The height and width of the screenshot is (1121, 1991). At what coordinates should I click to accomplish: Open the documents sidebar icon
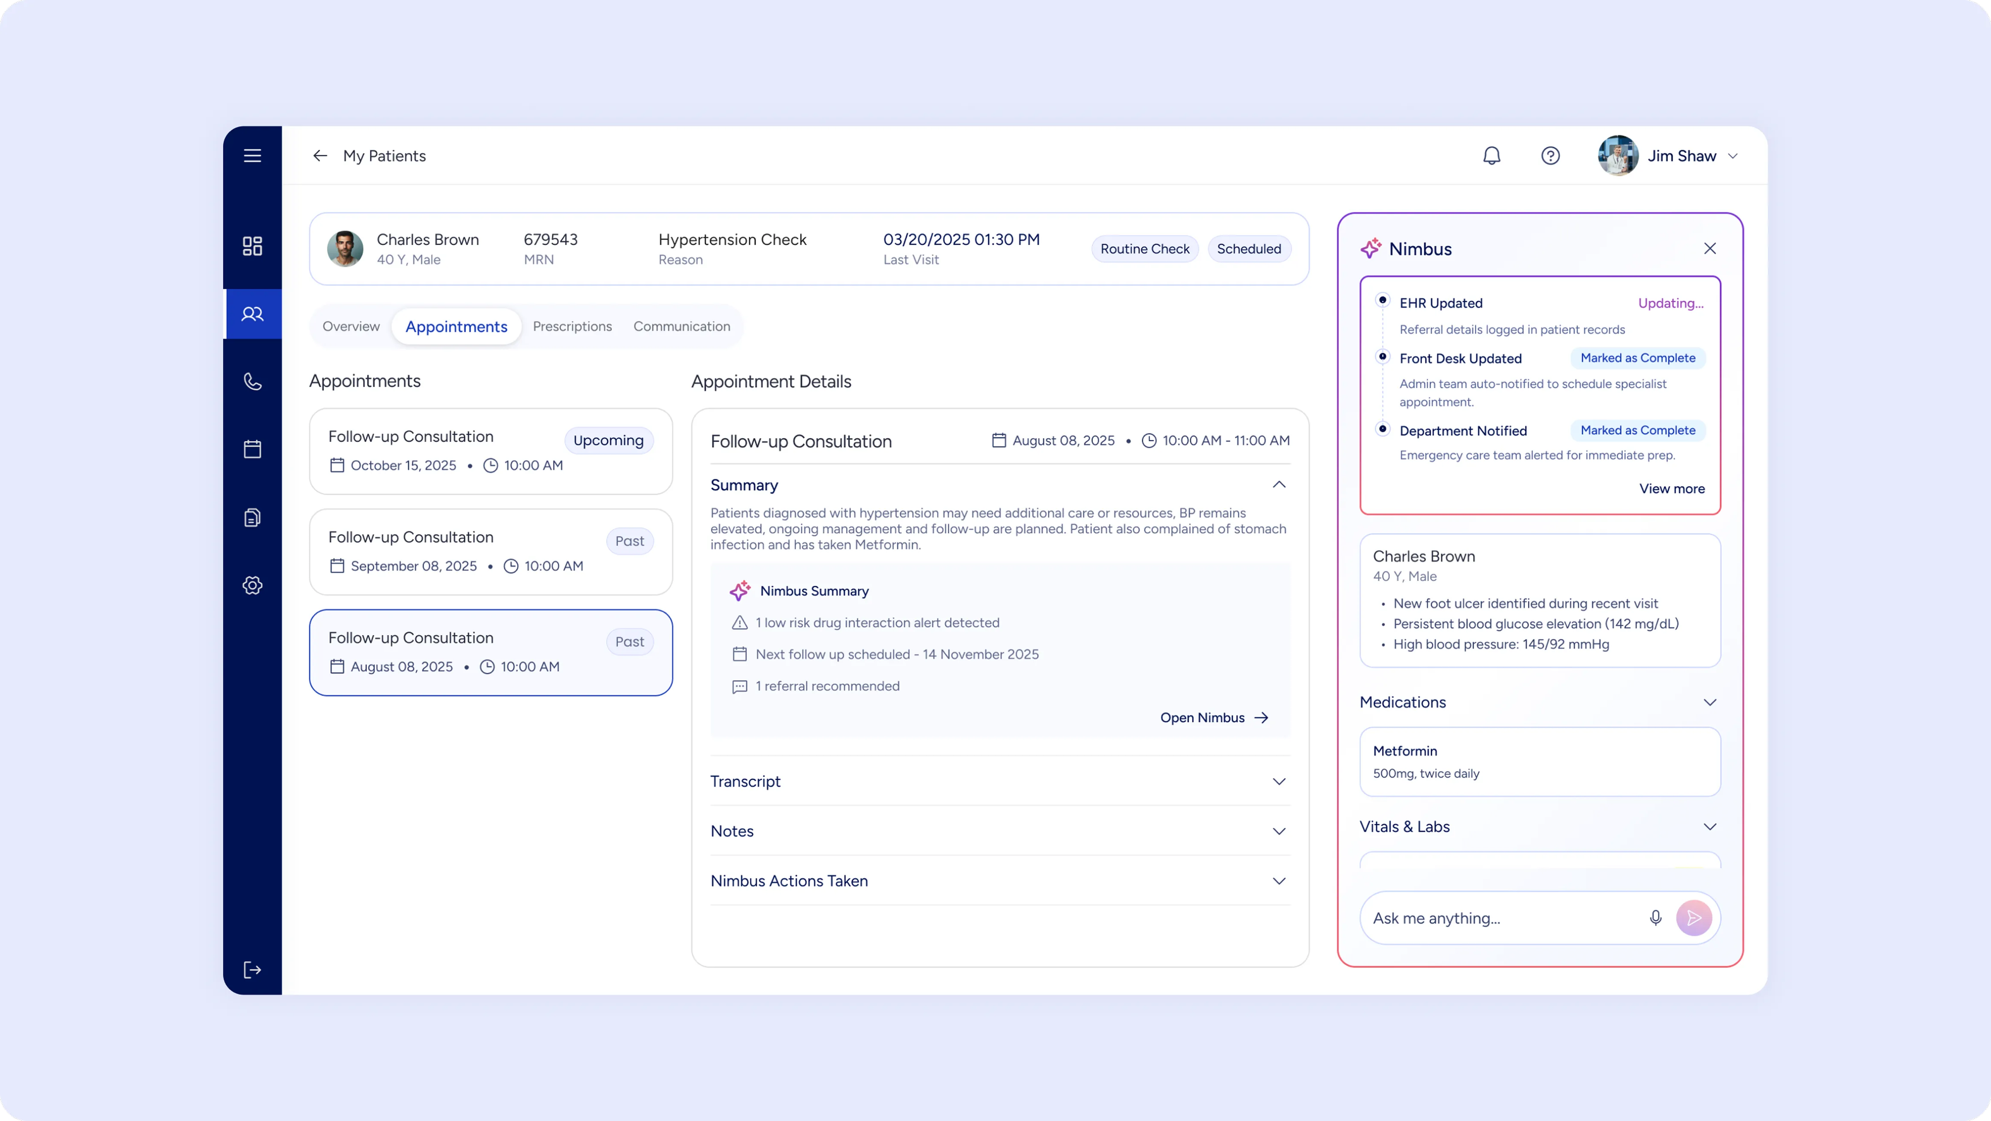[252, 517]
